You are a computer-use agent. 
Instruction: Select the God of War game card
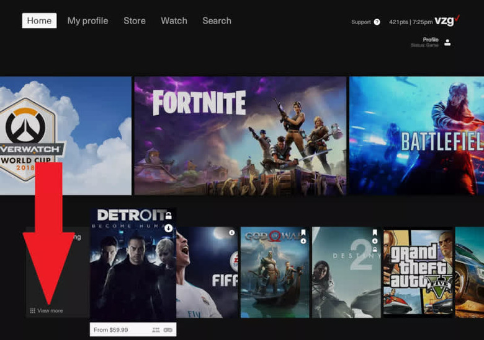click(275, 272)
